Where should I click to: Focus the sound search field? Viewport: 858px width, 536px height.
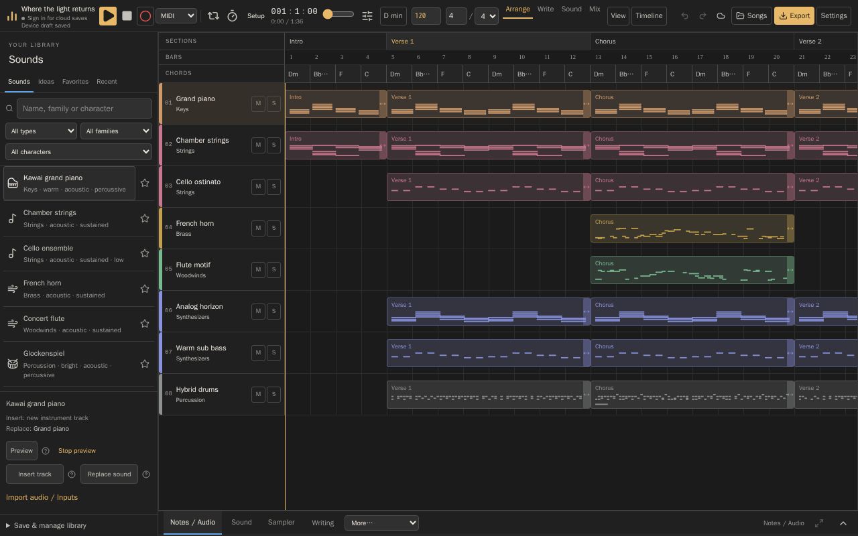click(x=84, y=109)
